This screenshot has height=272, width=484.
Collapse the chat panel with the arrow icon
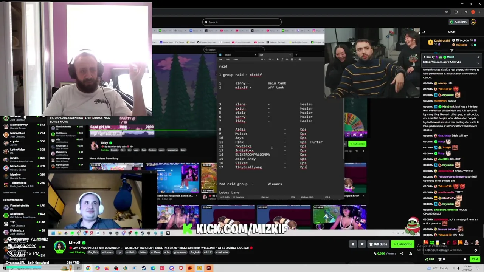[x=423, y=32]
